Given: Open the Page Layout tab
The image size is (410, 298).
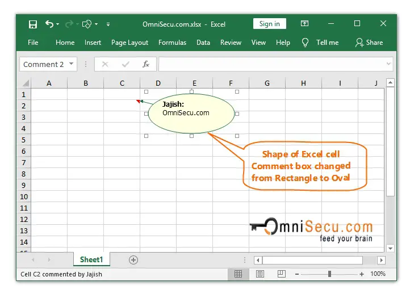Looking at the screenshot, I should [x=129, y=43].
